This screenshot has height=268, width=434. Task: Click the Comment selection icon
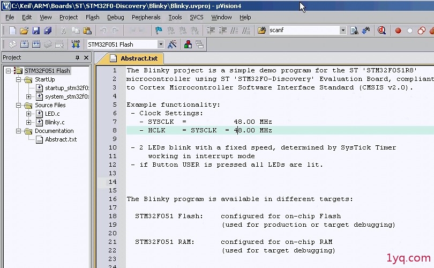click(x=234, y=31)
